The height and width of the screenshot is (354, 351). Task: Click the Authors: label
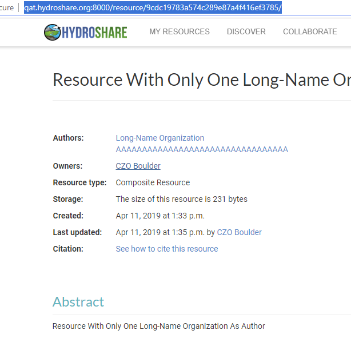pyautogui.click(x=68, y=138)
